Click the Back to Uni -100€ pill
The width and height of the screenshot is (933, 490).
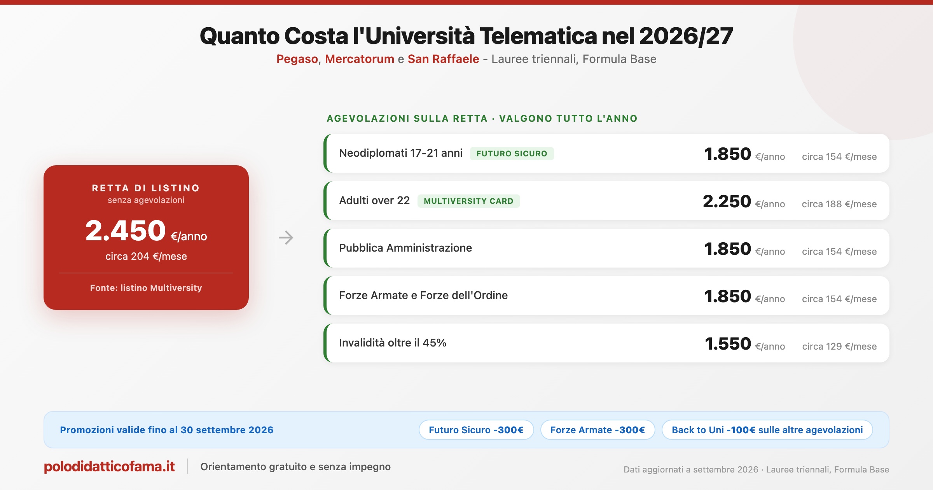click(x=767, y=430)
